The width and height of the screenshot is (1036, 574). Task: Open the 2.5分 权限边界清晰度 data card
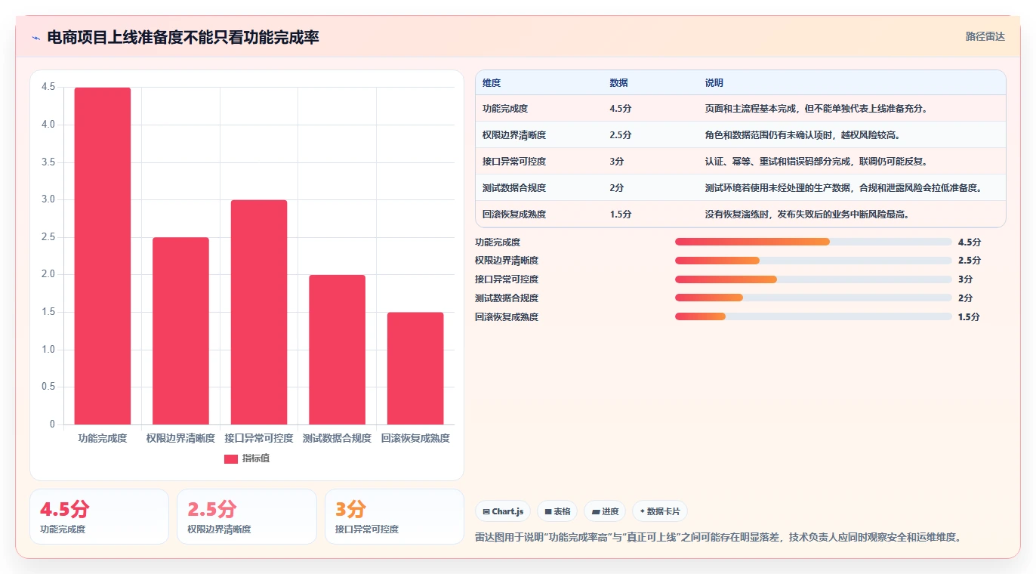click(x=247, y=517)
